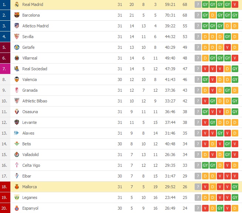
Task: Click Osasuna's first green GY form box
Action: click(205, 112)
